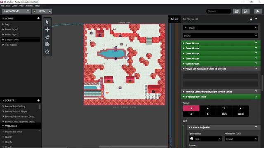264x148 pixels.
Task: Open project folder icon in toolbar
Action: tap(236, 11)
